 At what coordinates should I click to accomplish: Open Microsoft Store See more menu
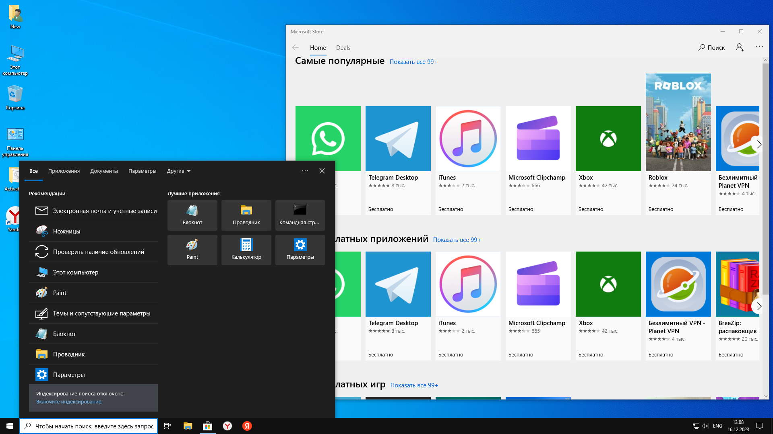point(759,47)
